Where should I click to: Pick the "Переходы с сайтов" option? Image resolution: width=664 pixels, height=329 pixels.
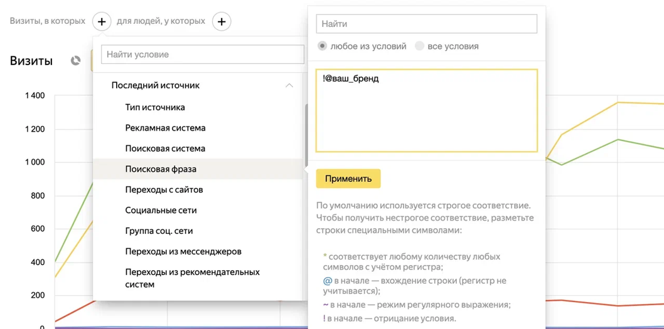(x=164, y=190)
